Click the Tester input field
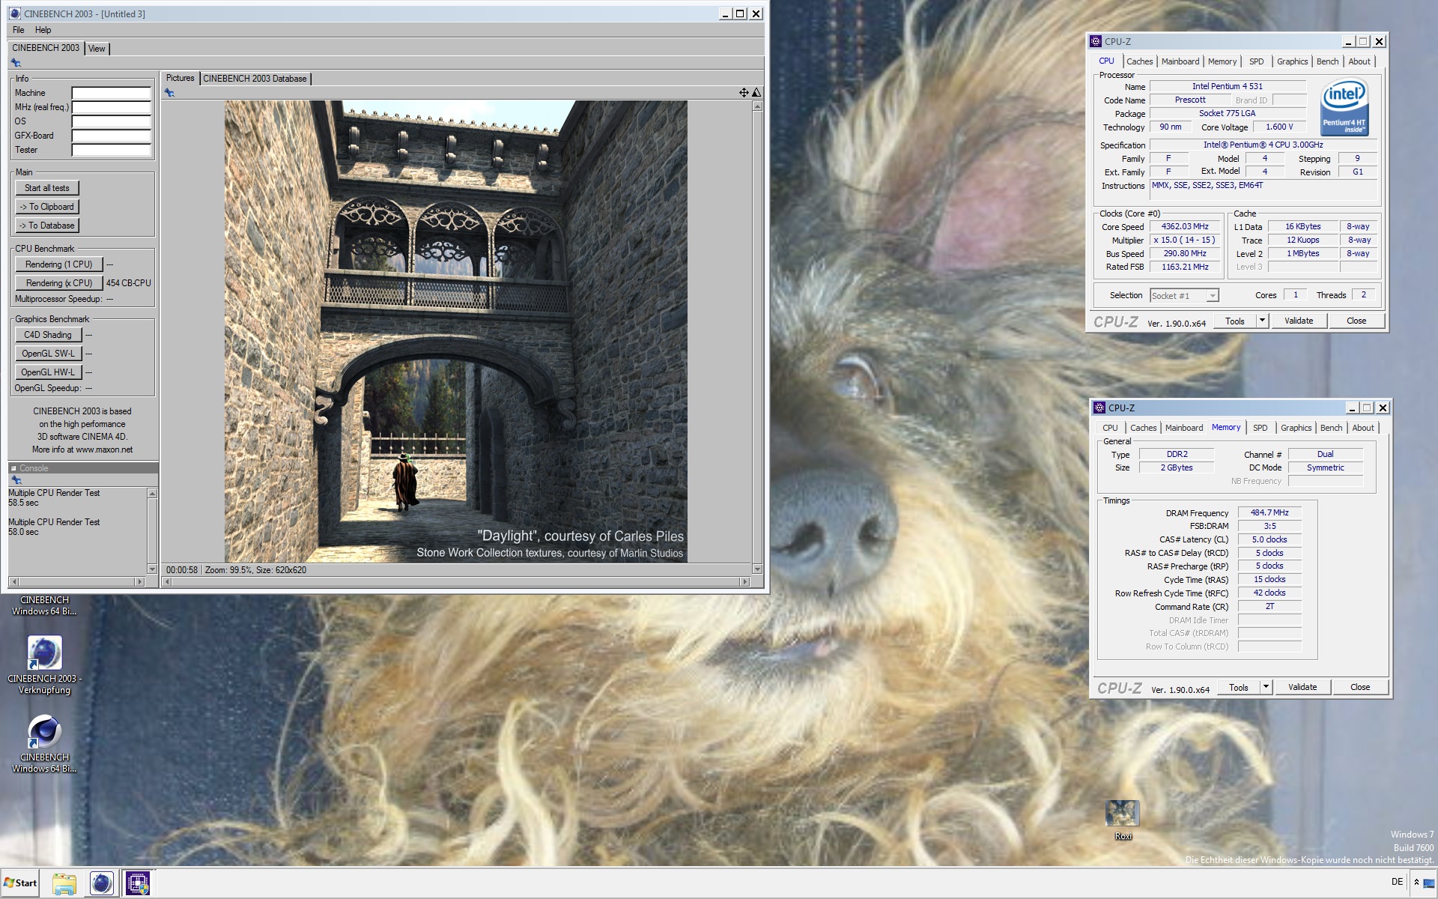1438x899 pixels. click(111, 150)
